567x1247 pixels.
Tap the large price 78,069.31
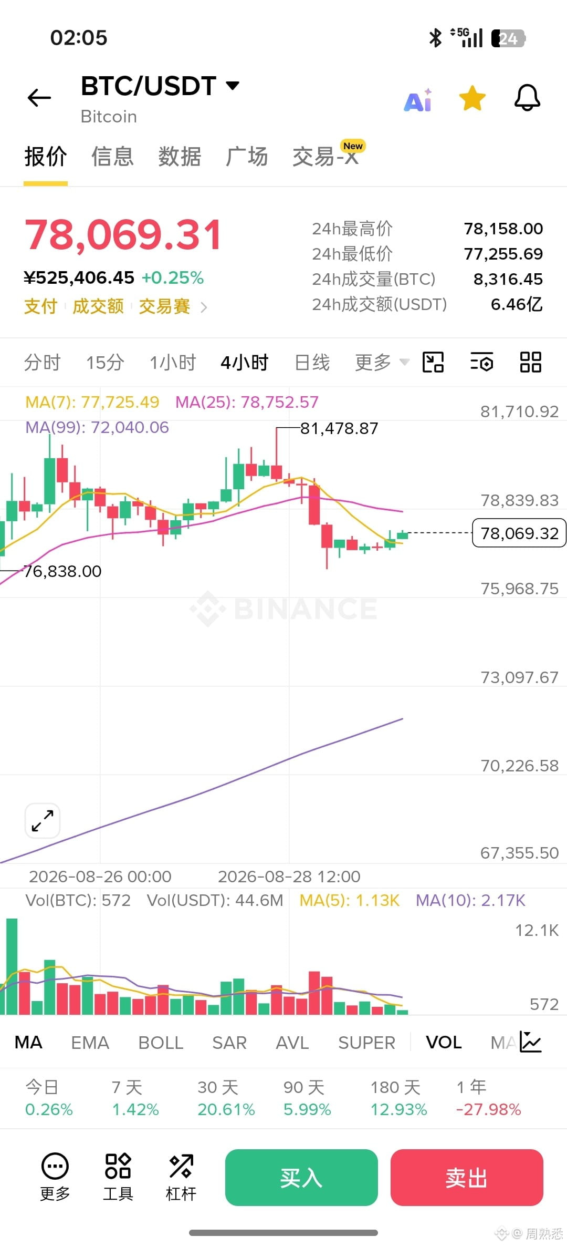(x=123, y=234)
